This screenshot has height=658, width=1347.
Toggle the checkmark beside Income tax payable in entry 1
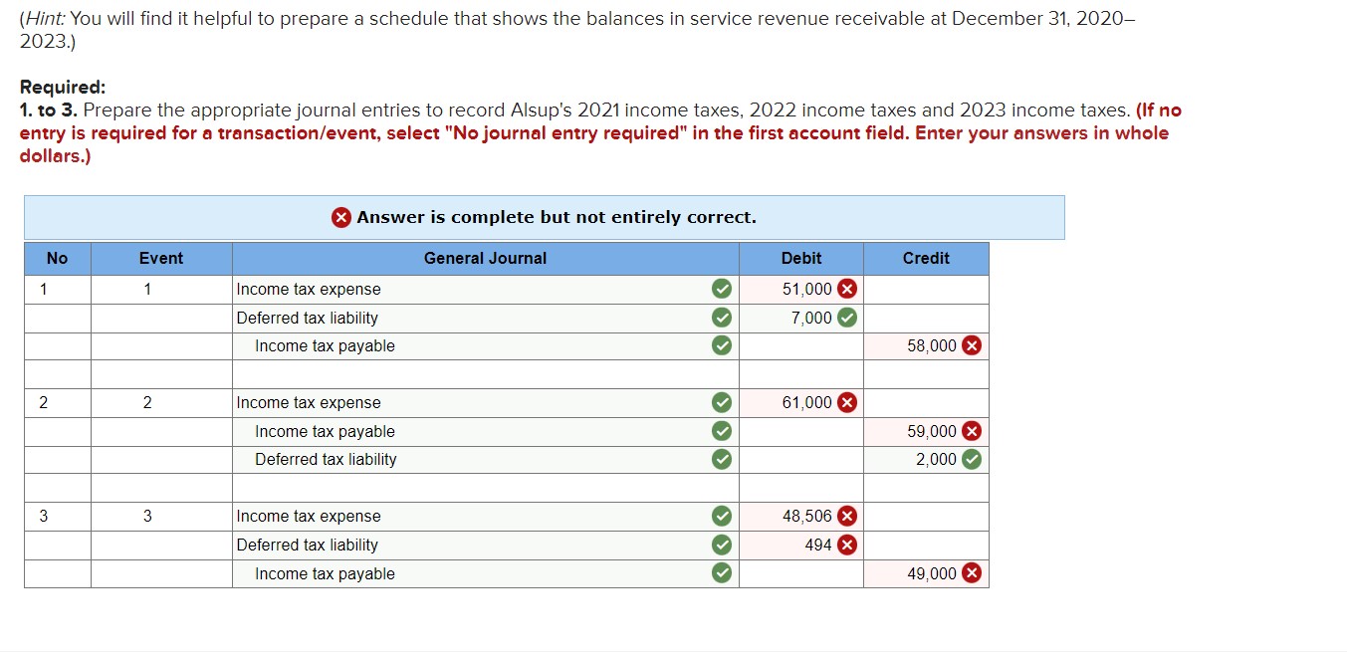tap(723, 345)
